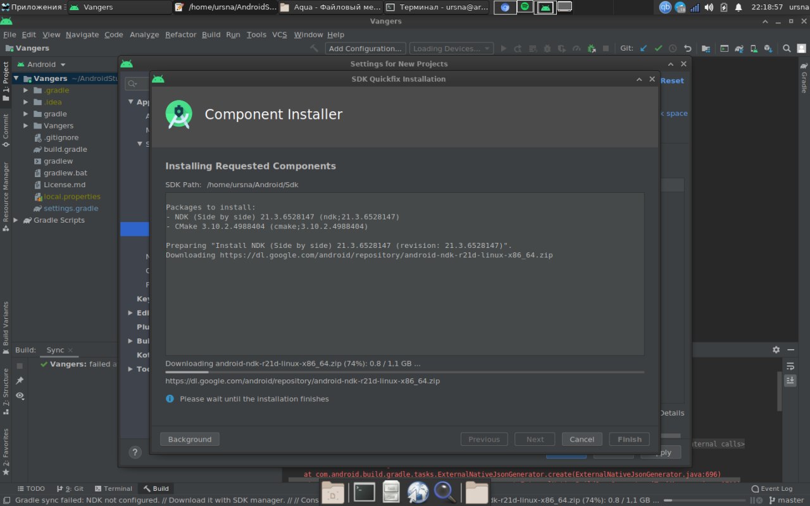
Task: Click Git Commit checkmark icon
Action: click(658, 48)
